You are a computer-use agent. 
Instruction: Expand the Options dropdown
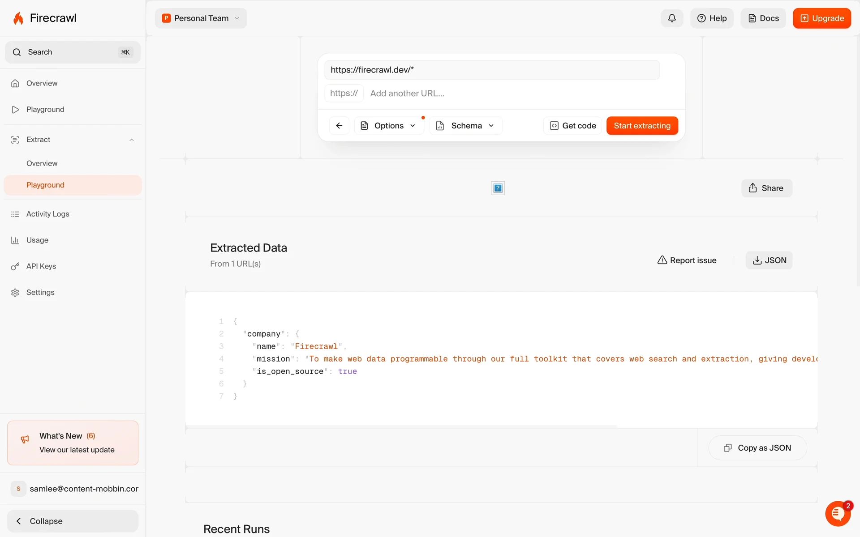(388, 126)
